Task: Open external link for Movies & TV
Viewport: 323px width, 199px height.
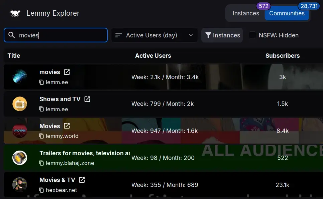Action: point(82,180)
